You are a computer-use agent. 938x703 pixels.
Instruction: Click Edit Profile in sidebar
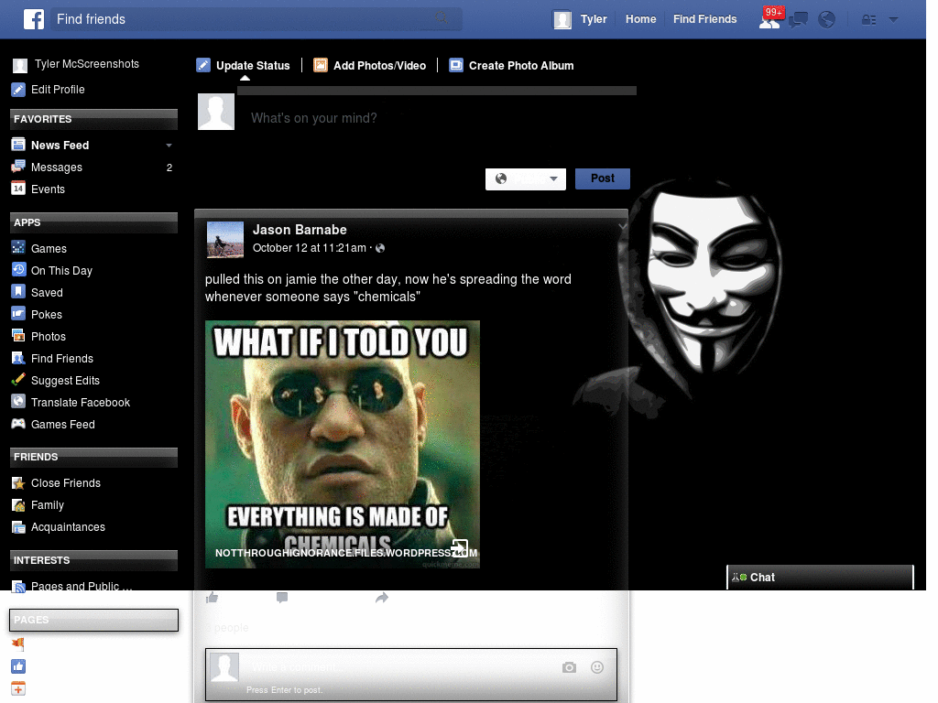(x=58, y=90)
